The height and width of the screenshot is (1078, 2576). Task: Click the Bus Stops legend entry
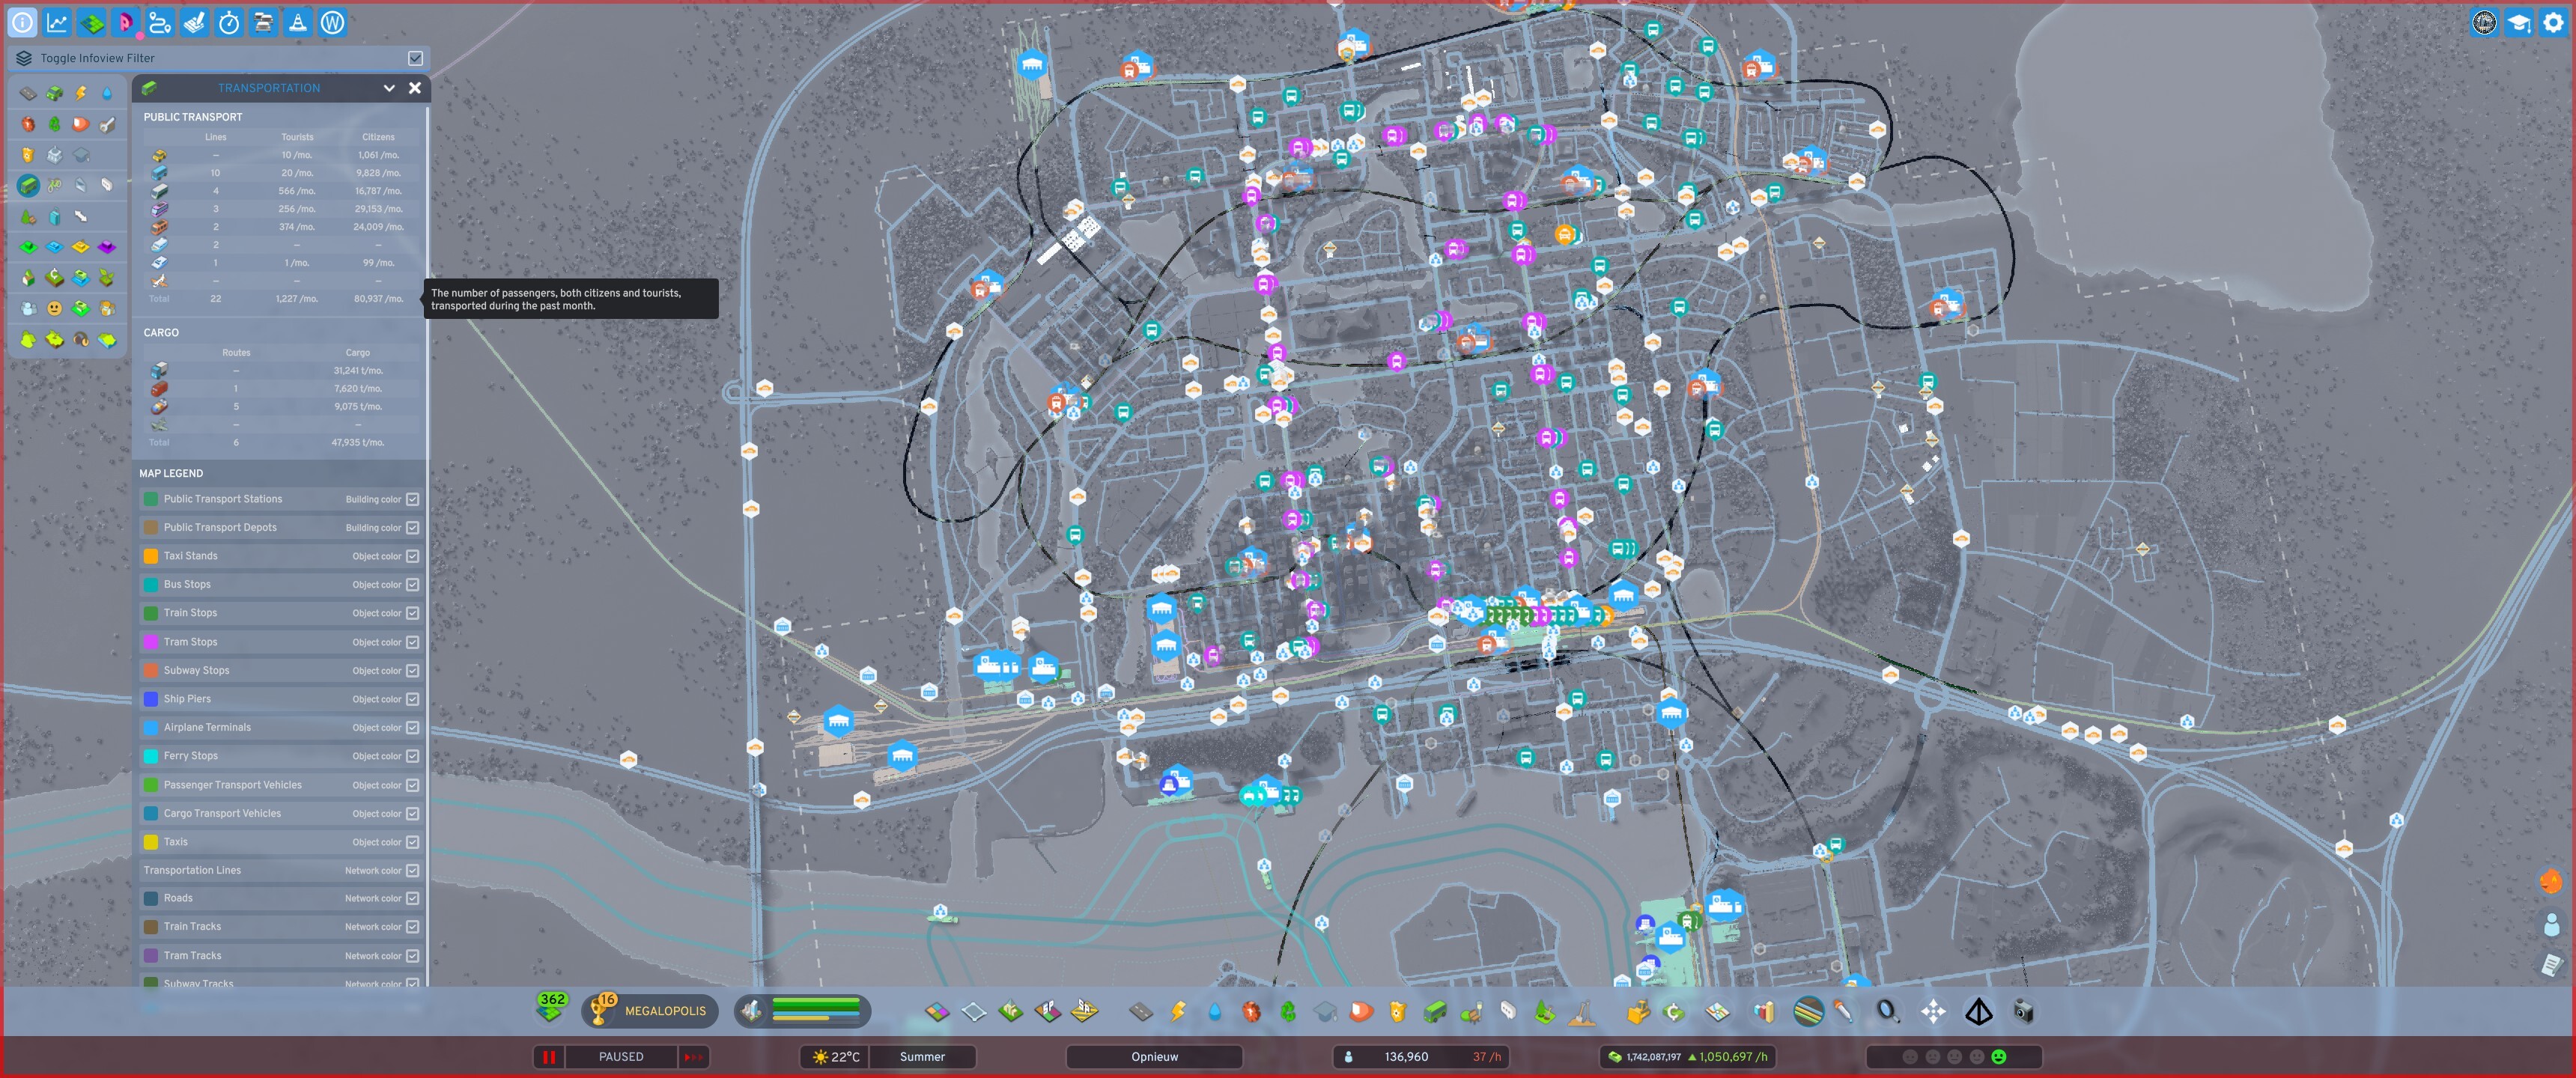(187, 584)
